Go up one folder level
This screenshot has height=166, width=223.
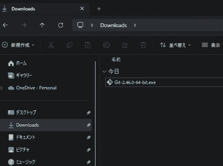point(42,25)
